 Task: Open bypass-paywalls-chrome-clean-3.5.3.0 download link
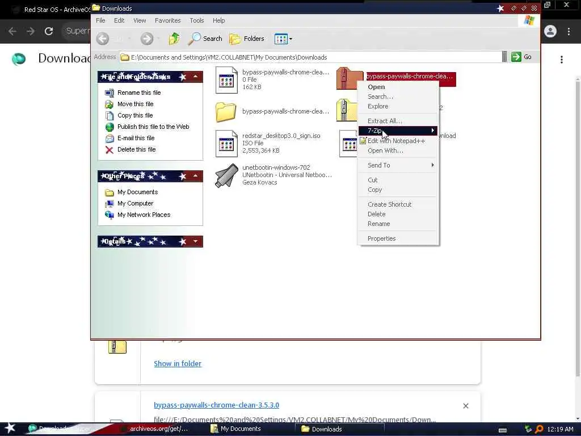pos(216,405)
